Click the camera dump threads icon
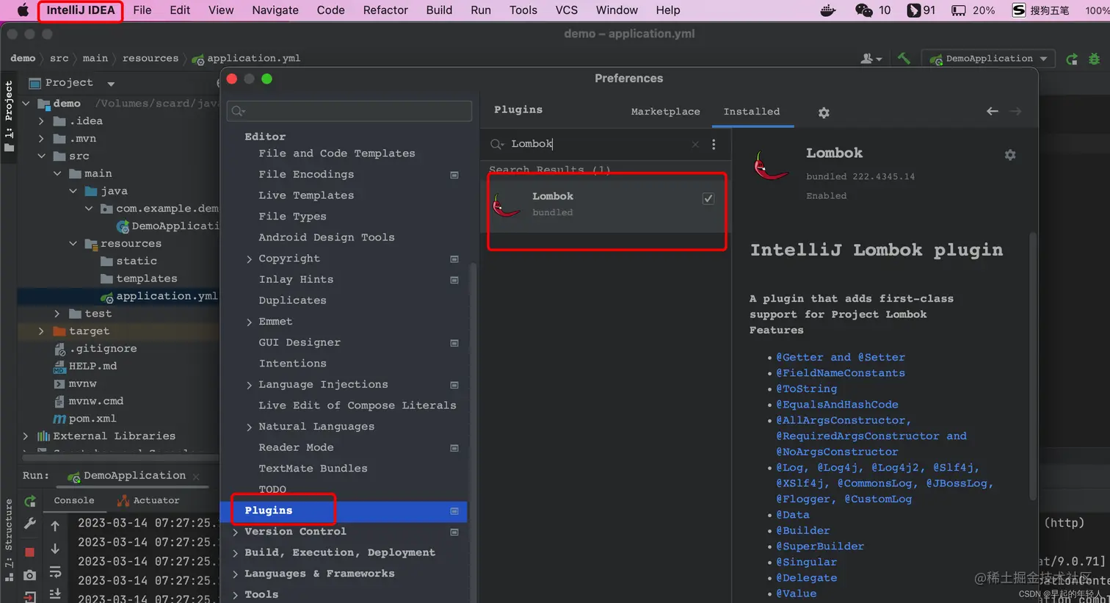 (30, 575)
